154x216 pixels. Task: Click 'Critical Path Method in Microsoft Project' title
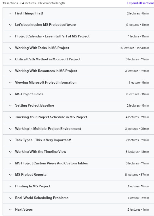pos(48,59)
